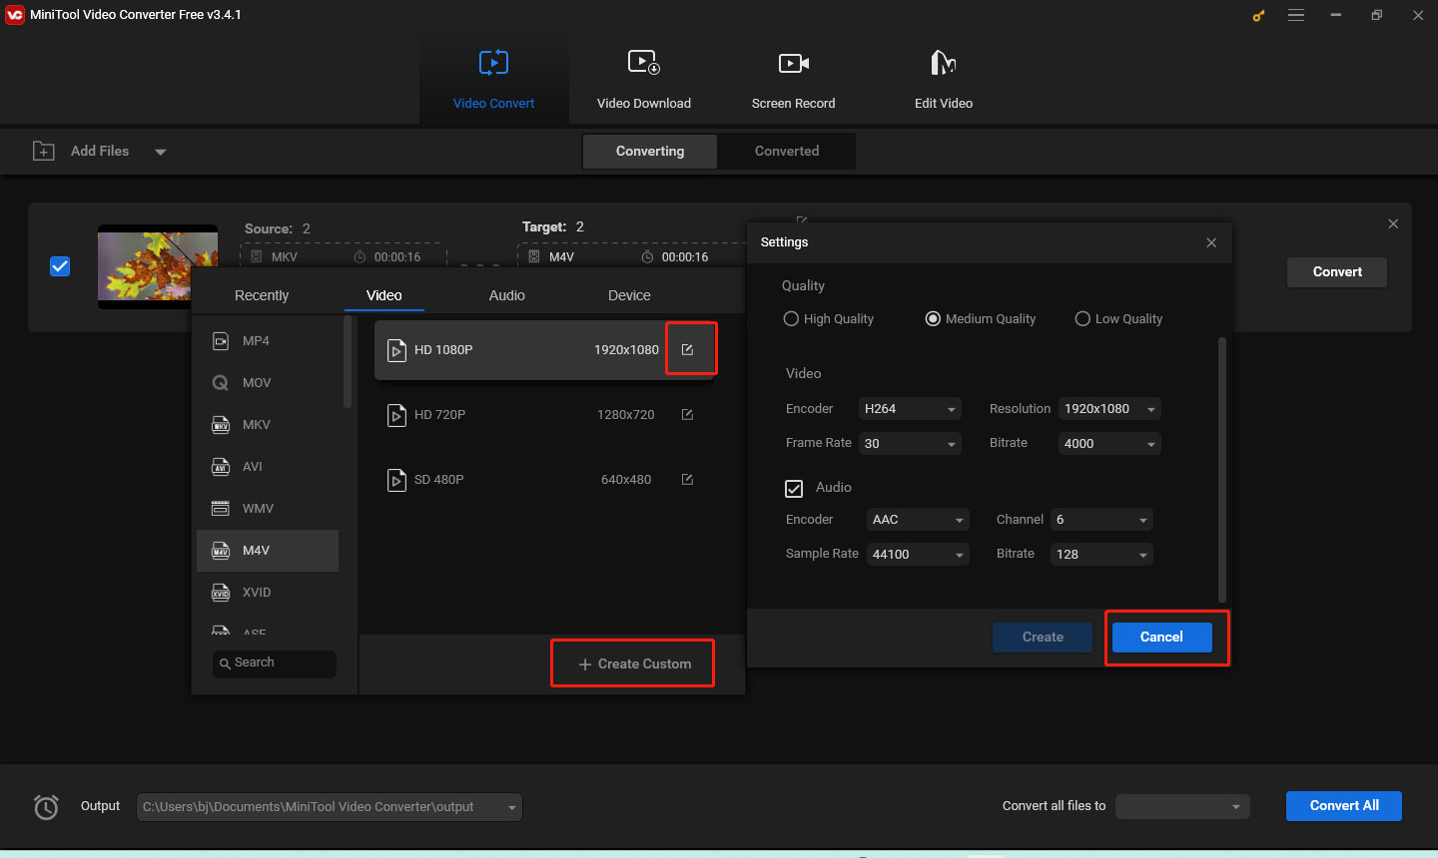
Task: Open the Recently format tab
Action: coord(262,295)
